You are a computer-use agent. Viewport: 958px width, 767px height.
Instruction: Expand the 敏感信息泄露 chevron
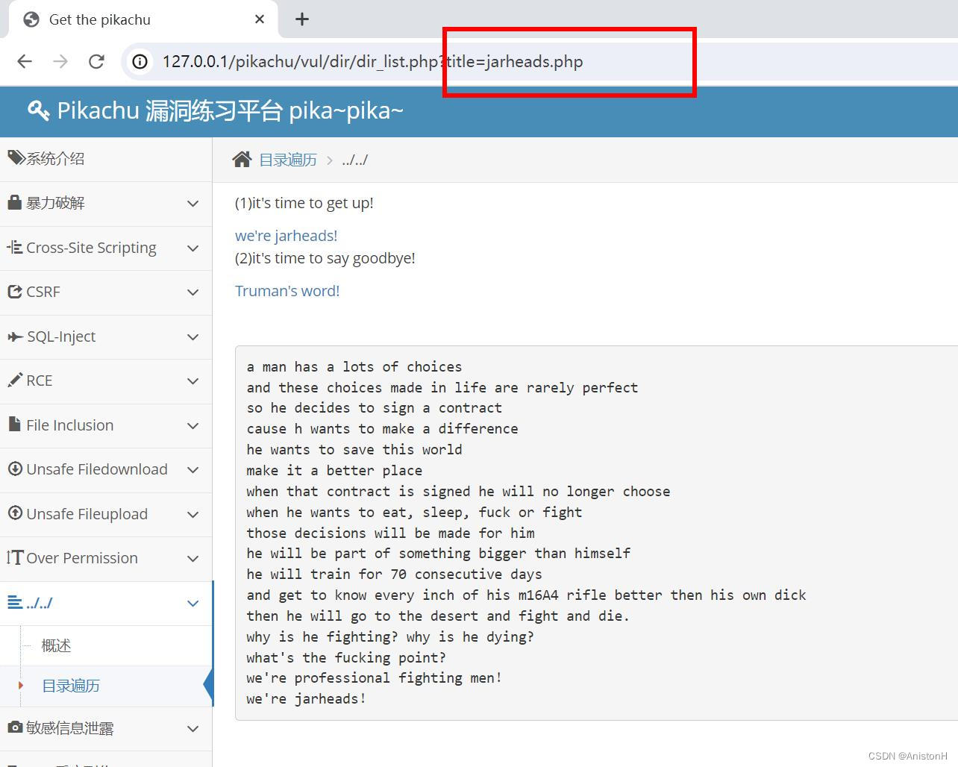[192, 729]
